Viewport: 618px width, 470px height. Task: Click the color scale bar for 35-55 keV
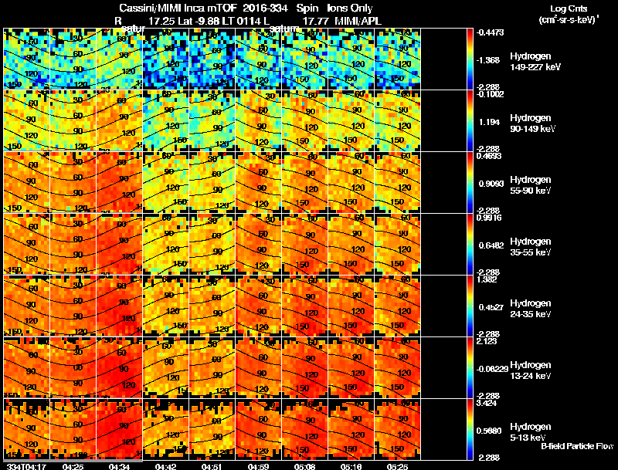tap(470, 244)
